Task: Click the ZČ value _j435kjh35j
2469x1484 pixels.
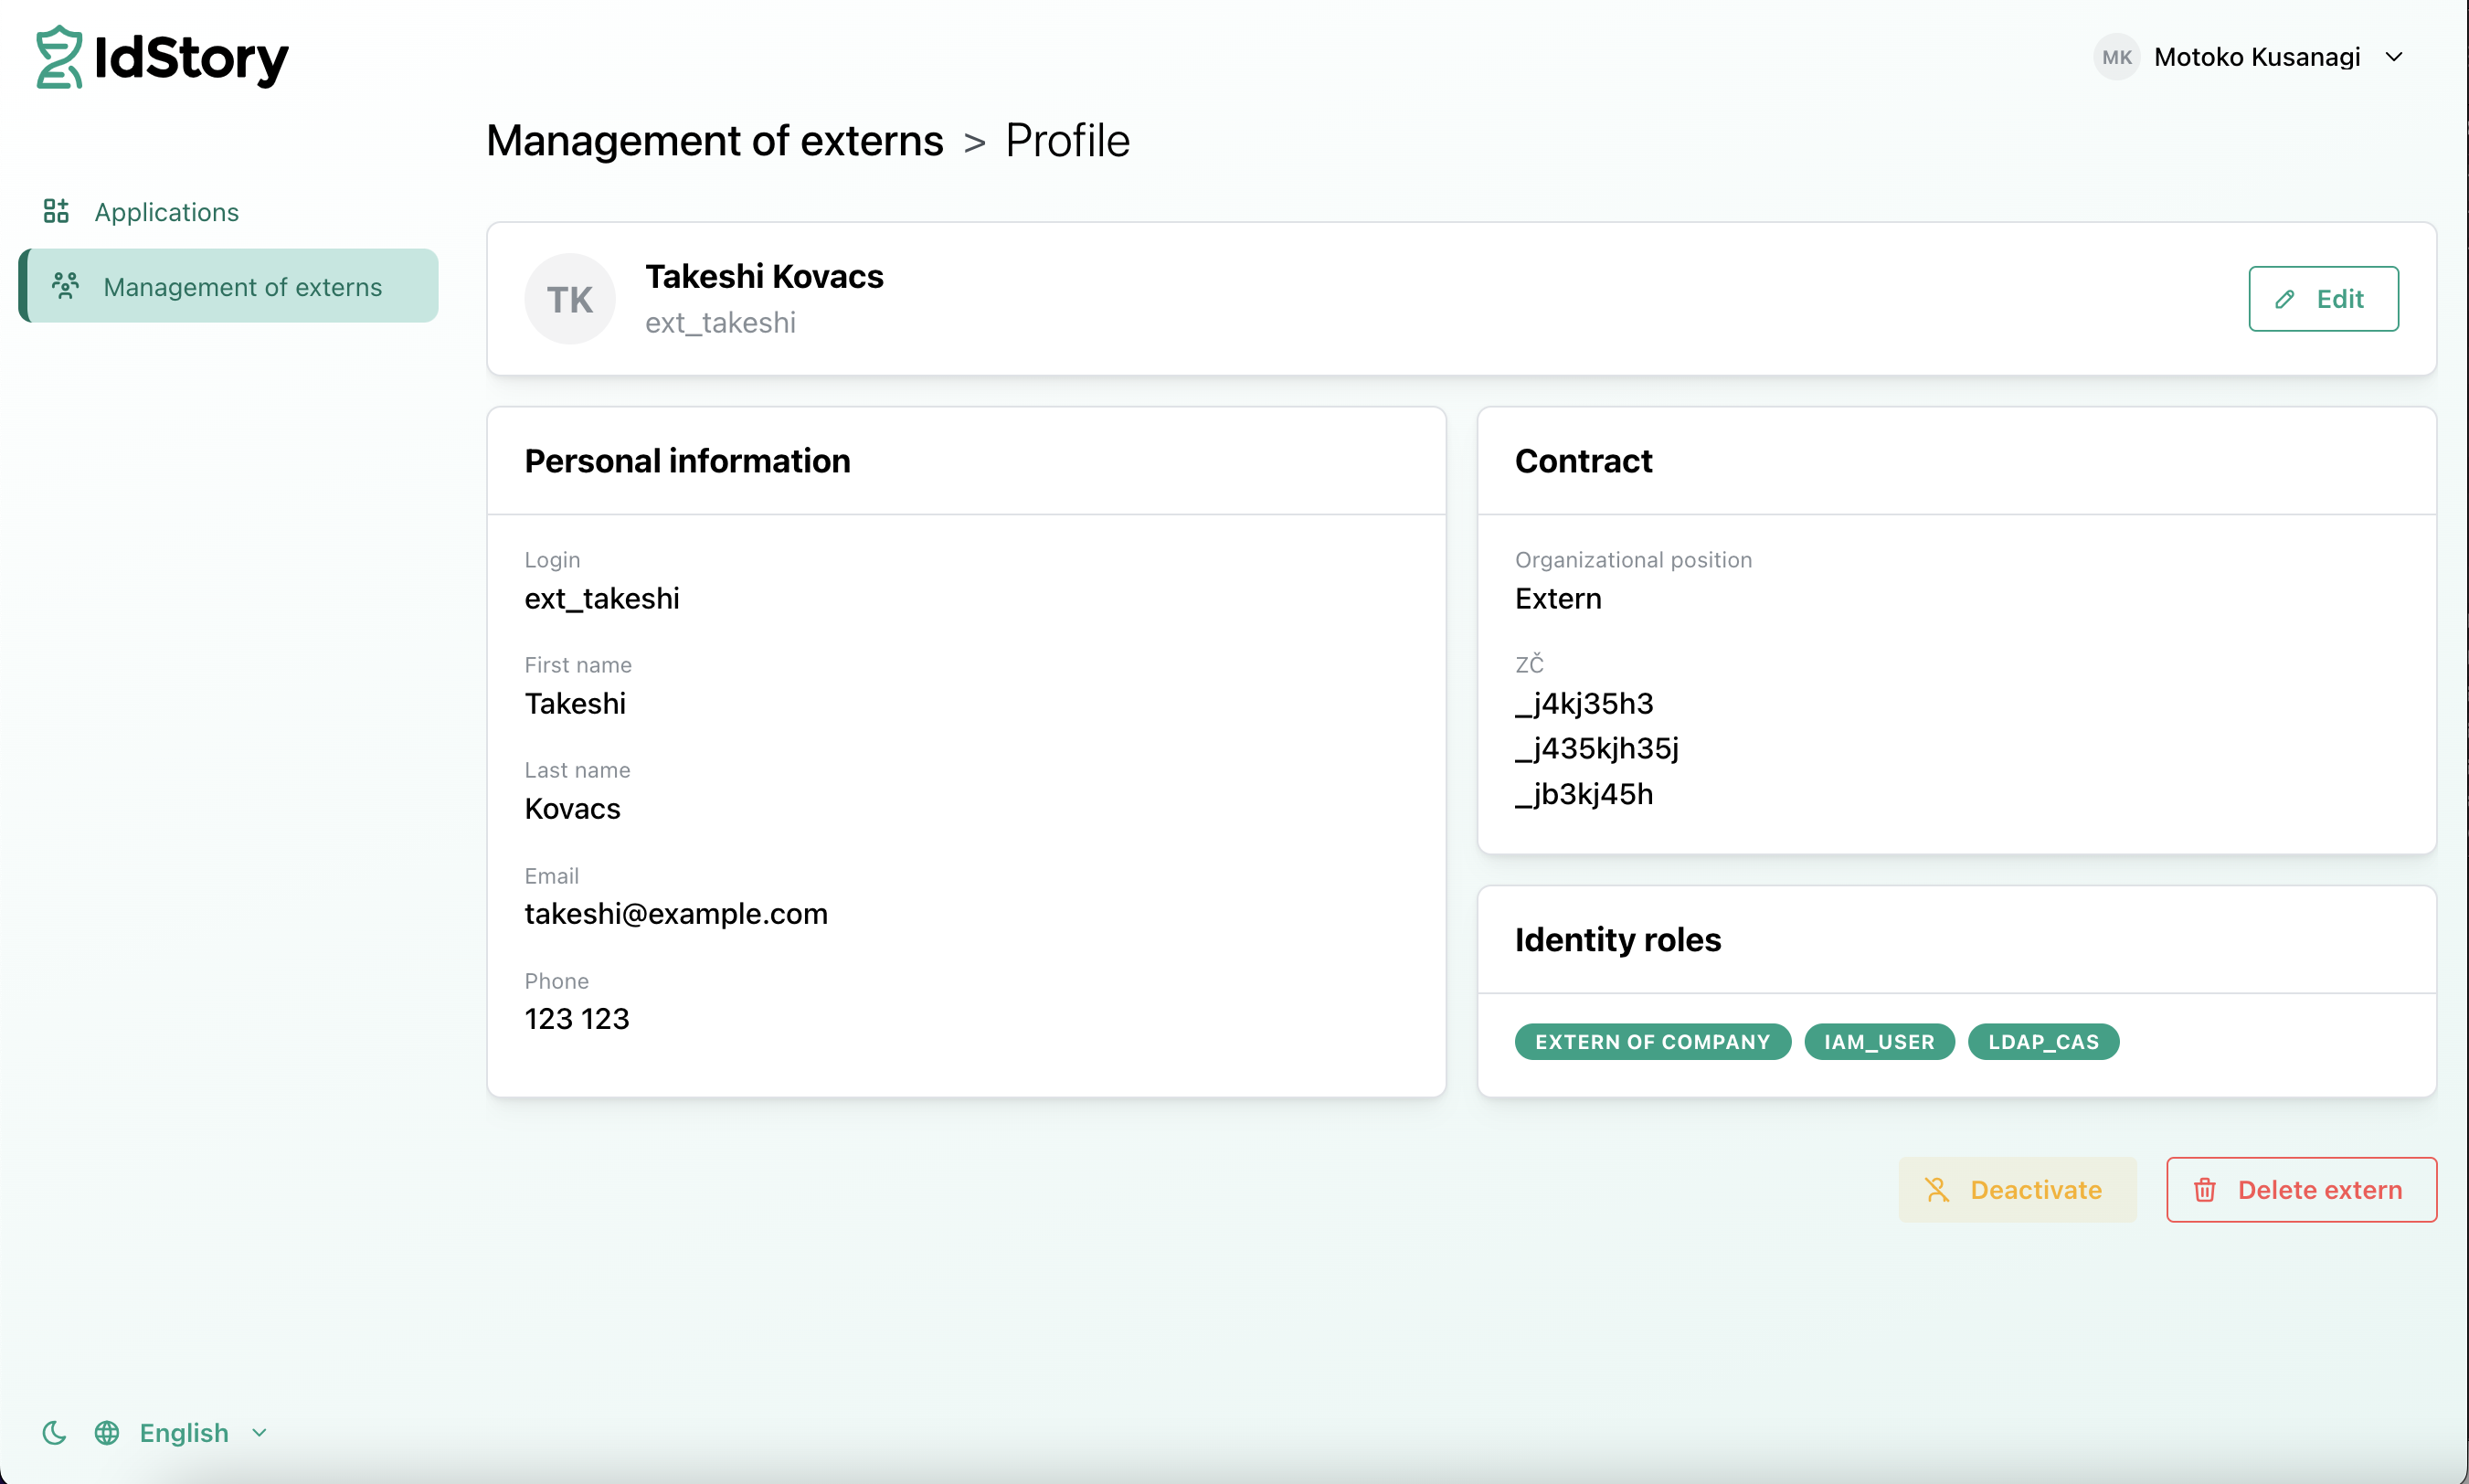Action: 1597,749
